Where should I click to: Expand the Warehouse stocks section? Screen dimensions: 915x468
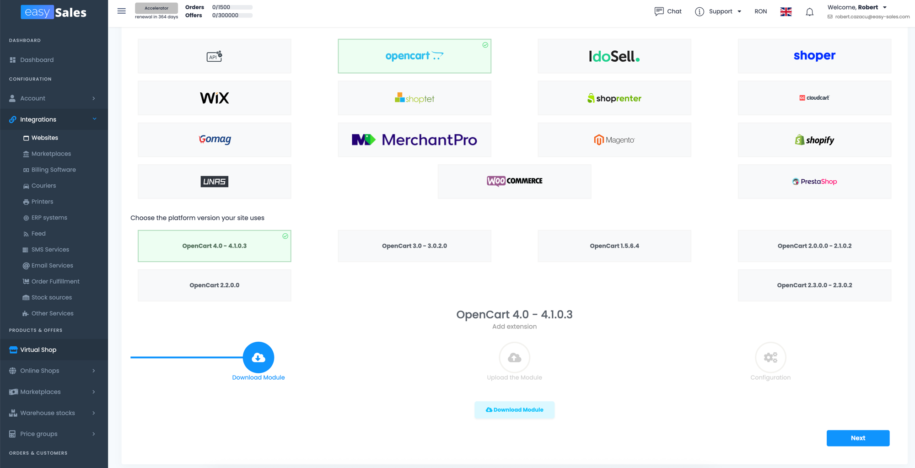pyautogui.click(x=54, y=413)
